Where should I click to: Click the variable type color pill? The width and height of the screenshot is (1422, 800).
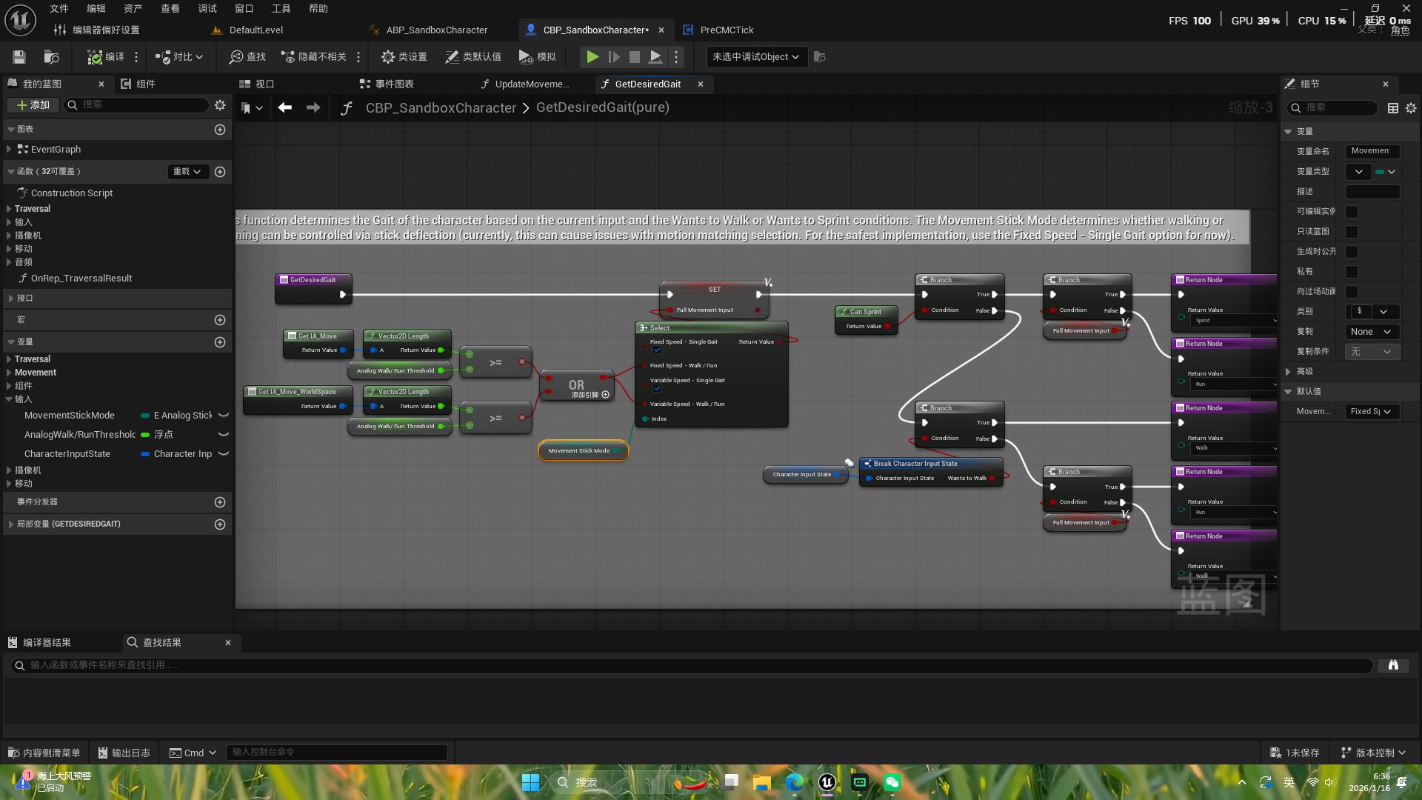pos(1381,172)
